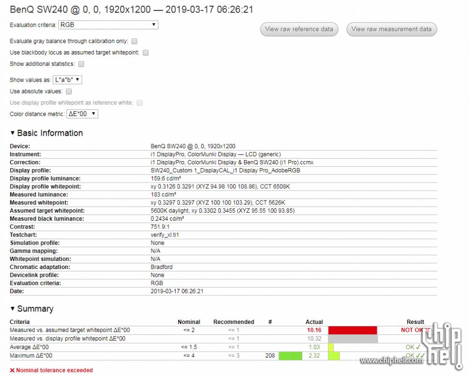The width and height of the screenshot is (469, 377).
Task: Click the Contrast value 751.9:1
Action: (x=160, y=227)
